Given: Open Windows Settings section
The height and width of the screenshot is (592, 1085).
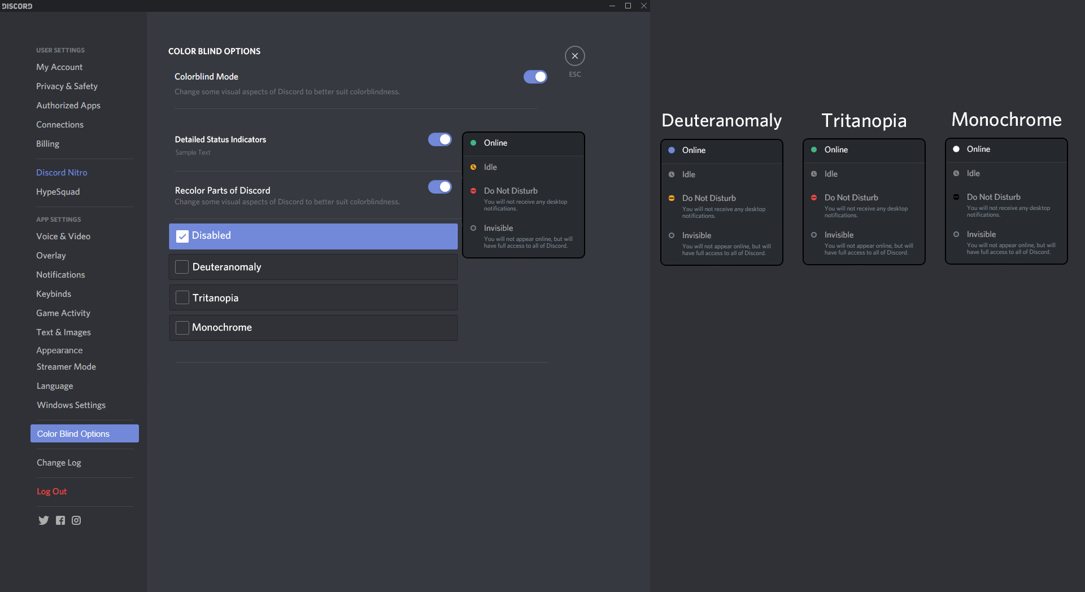Looking at the screenshot, I should click(x=71, y=405).
